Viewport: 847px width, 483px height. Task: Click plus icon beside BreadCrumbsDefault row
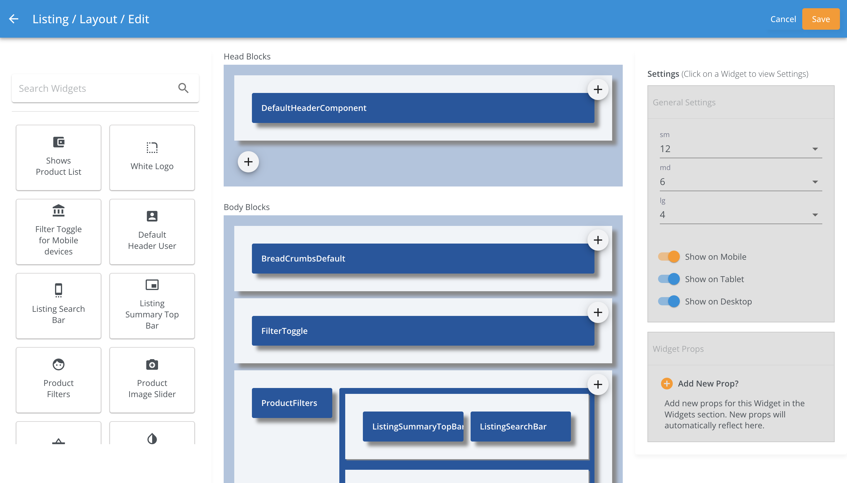[598, 240]
